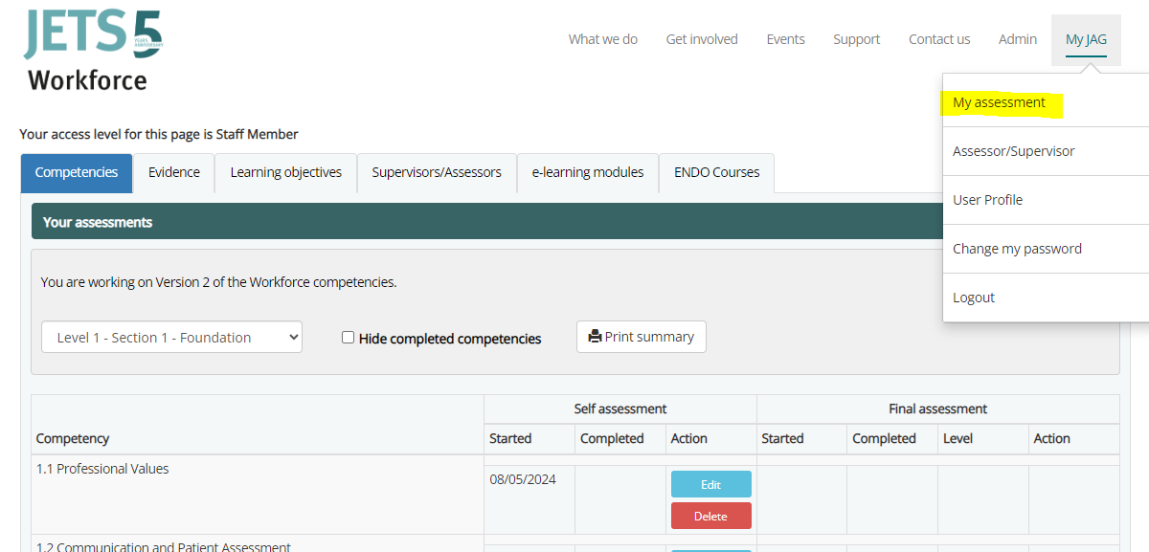Open the ENDO Courses tab
Image resolution: width=1149 pixels, height=552 pixels.
[716, 173]
